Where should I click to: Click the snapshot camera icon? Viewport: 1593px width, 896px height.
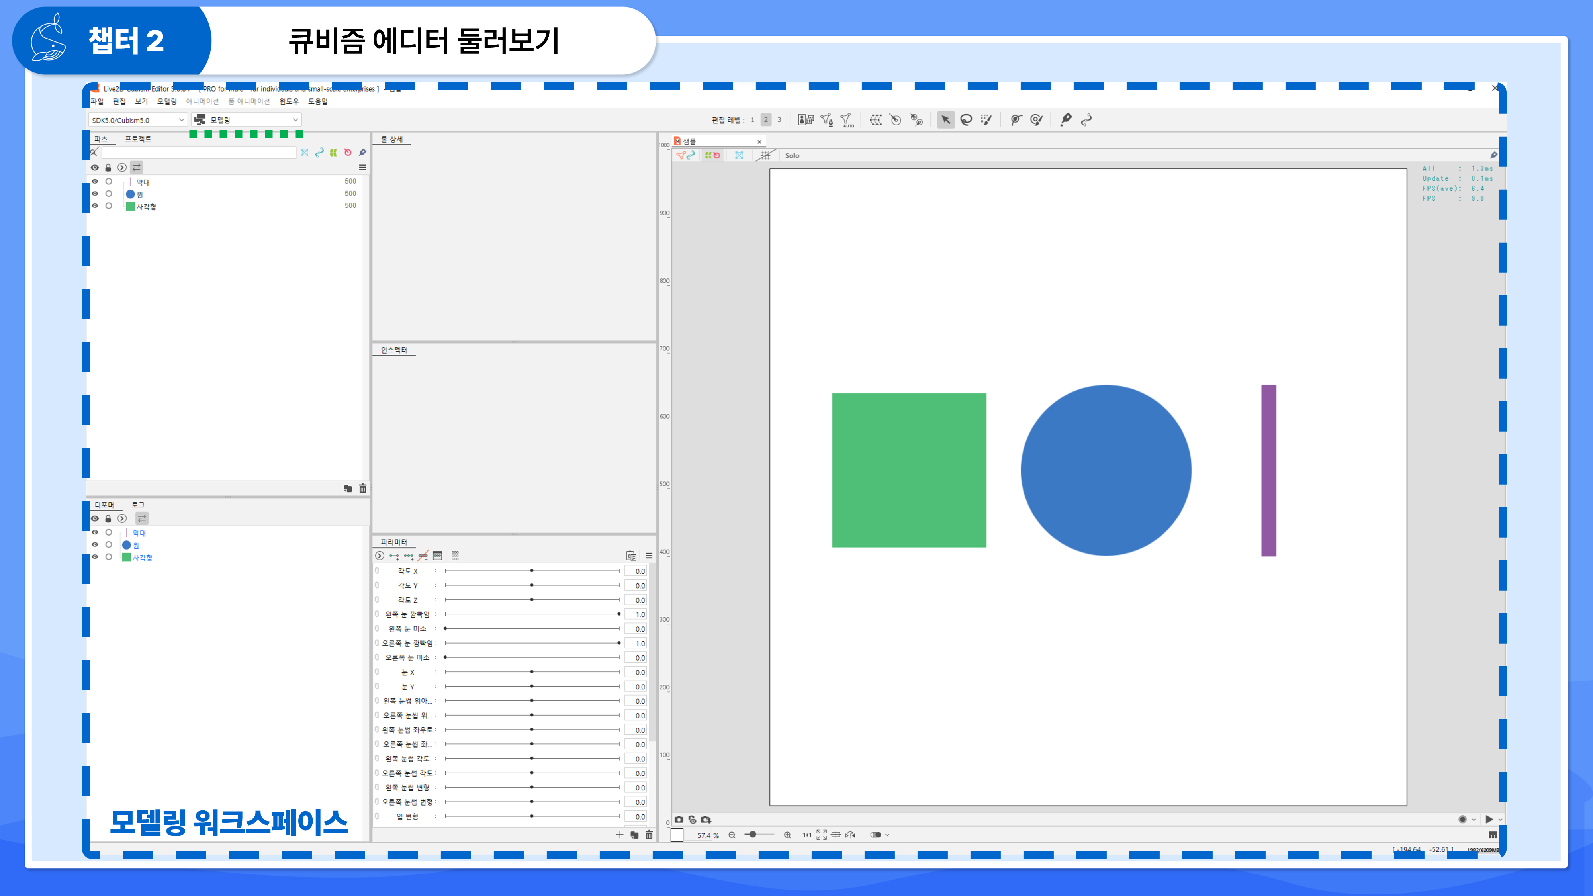(x=679, y=819)
